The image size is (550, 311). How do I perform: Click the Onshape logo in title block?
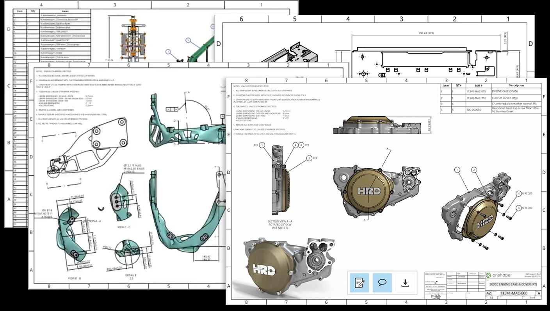click(488, 275)
